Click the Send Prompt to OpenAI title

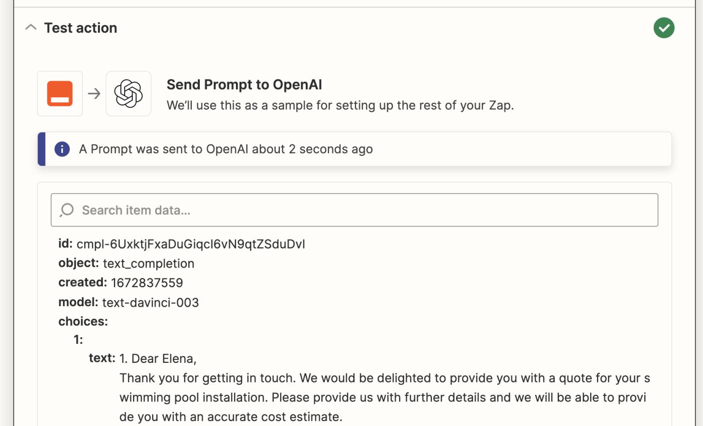point(244,85)
